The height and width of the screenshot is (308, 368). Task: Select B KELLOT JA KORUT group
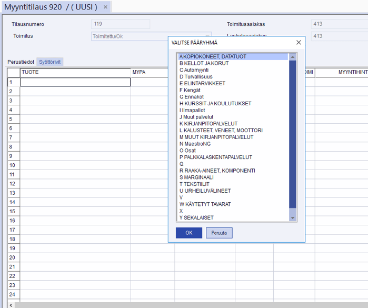[204, 63]
